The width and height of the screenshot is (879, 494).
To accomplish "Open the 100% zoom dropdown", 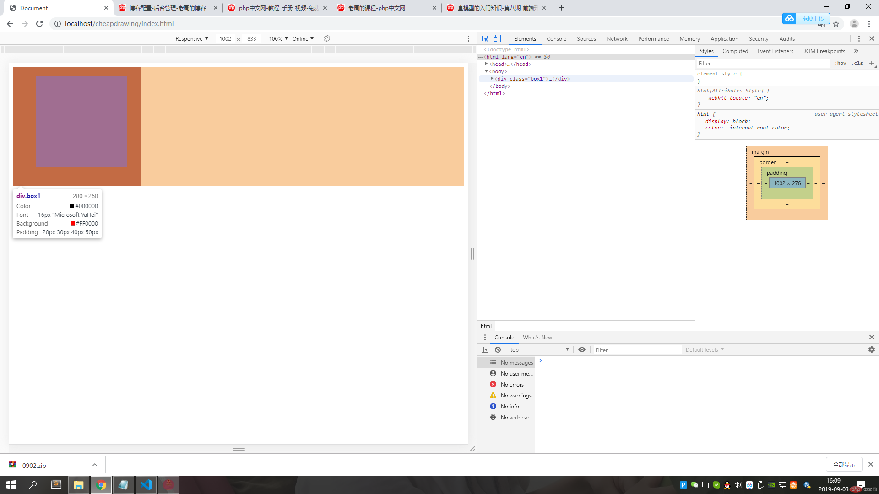I will coord(278,39).
